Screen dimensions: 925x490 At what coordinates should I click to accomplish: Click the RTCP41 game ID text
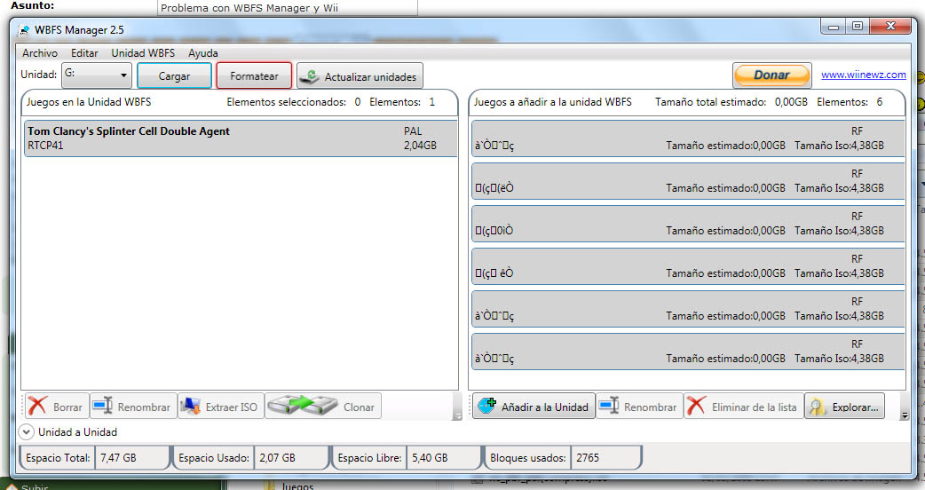[x=45, y=146]
